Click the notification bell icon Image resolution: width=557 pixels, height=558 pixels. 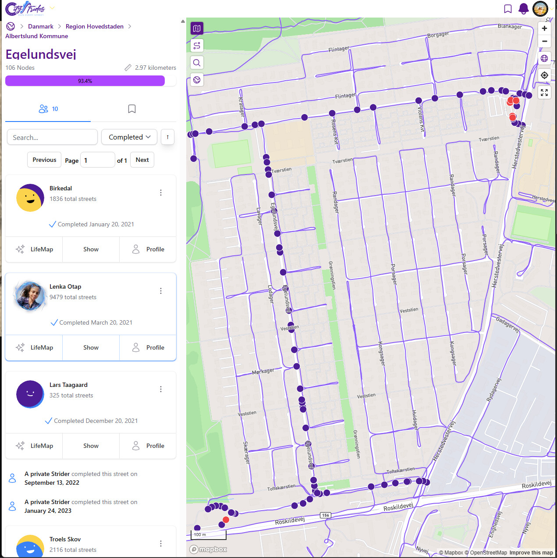click(523, 9)
